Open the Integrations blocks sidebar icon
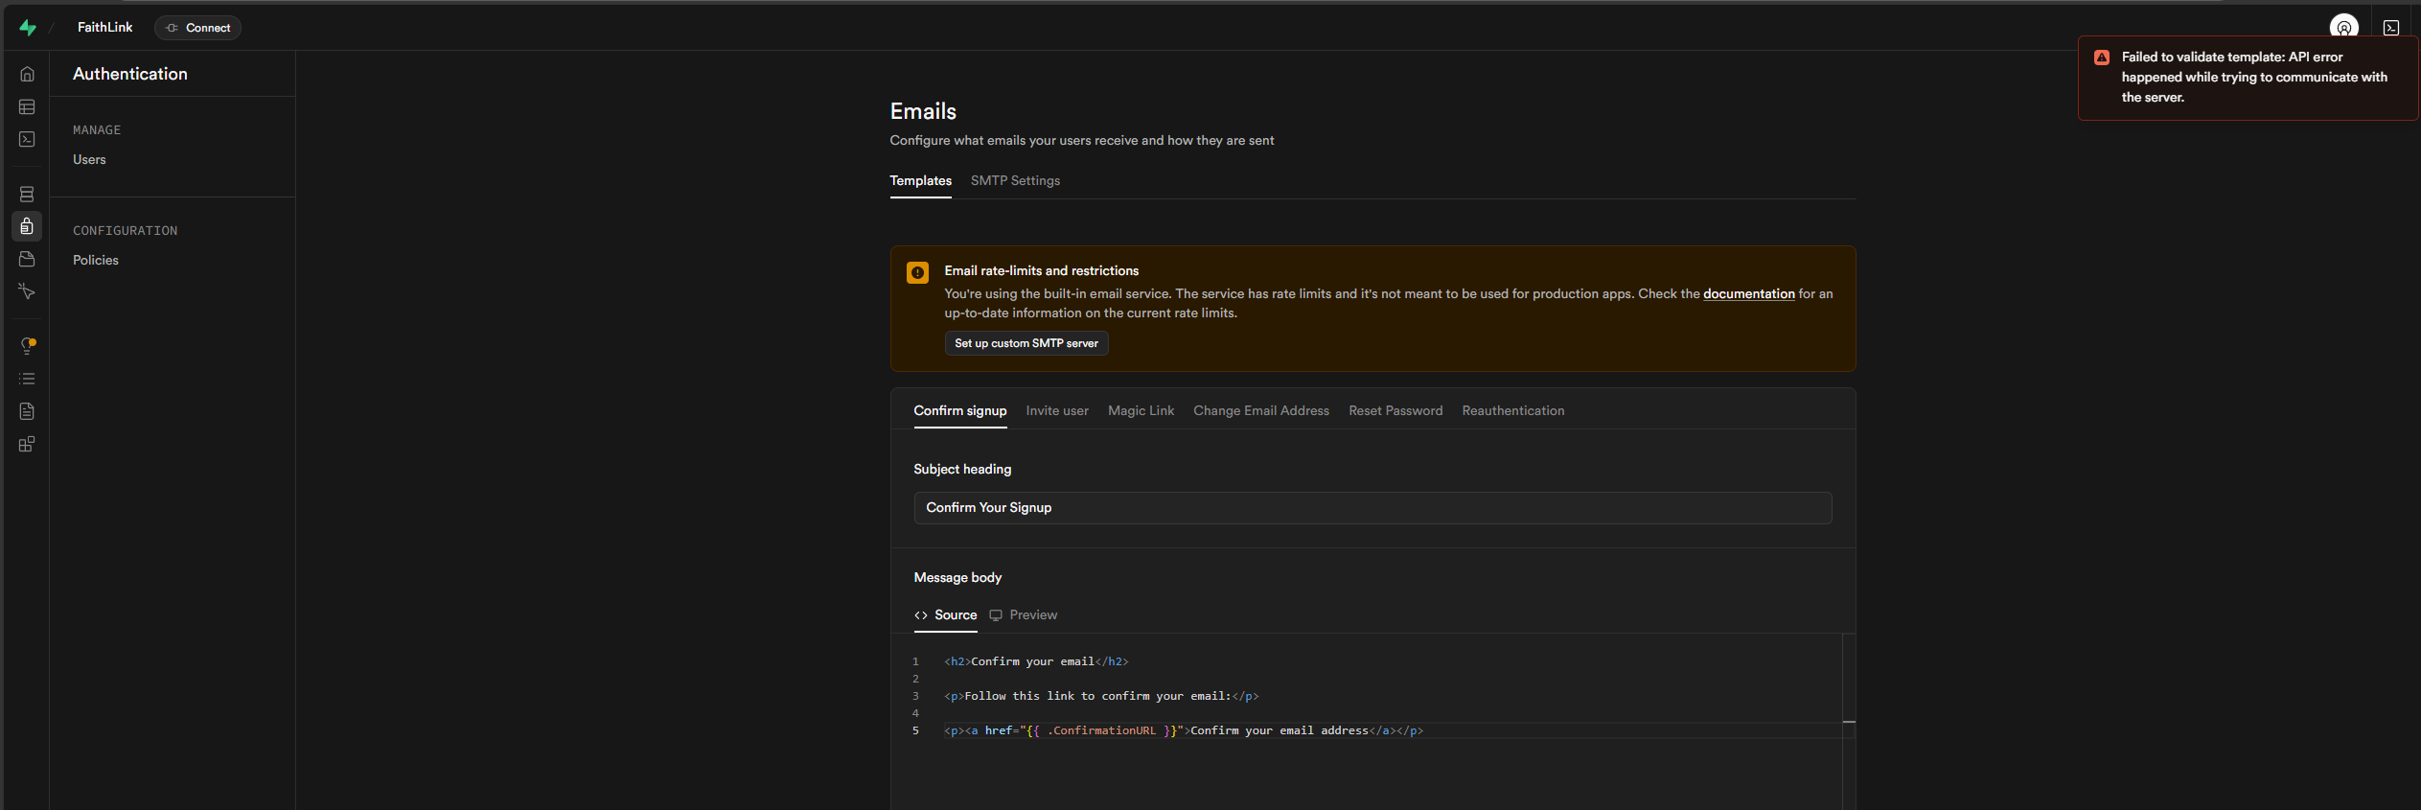2421x810 pixels. tap(27, 444)
